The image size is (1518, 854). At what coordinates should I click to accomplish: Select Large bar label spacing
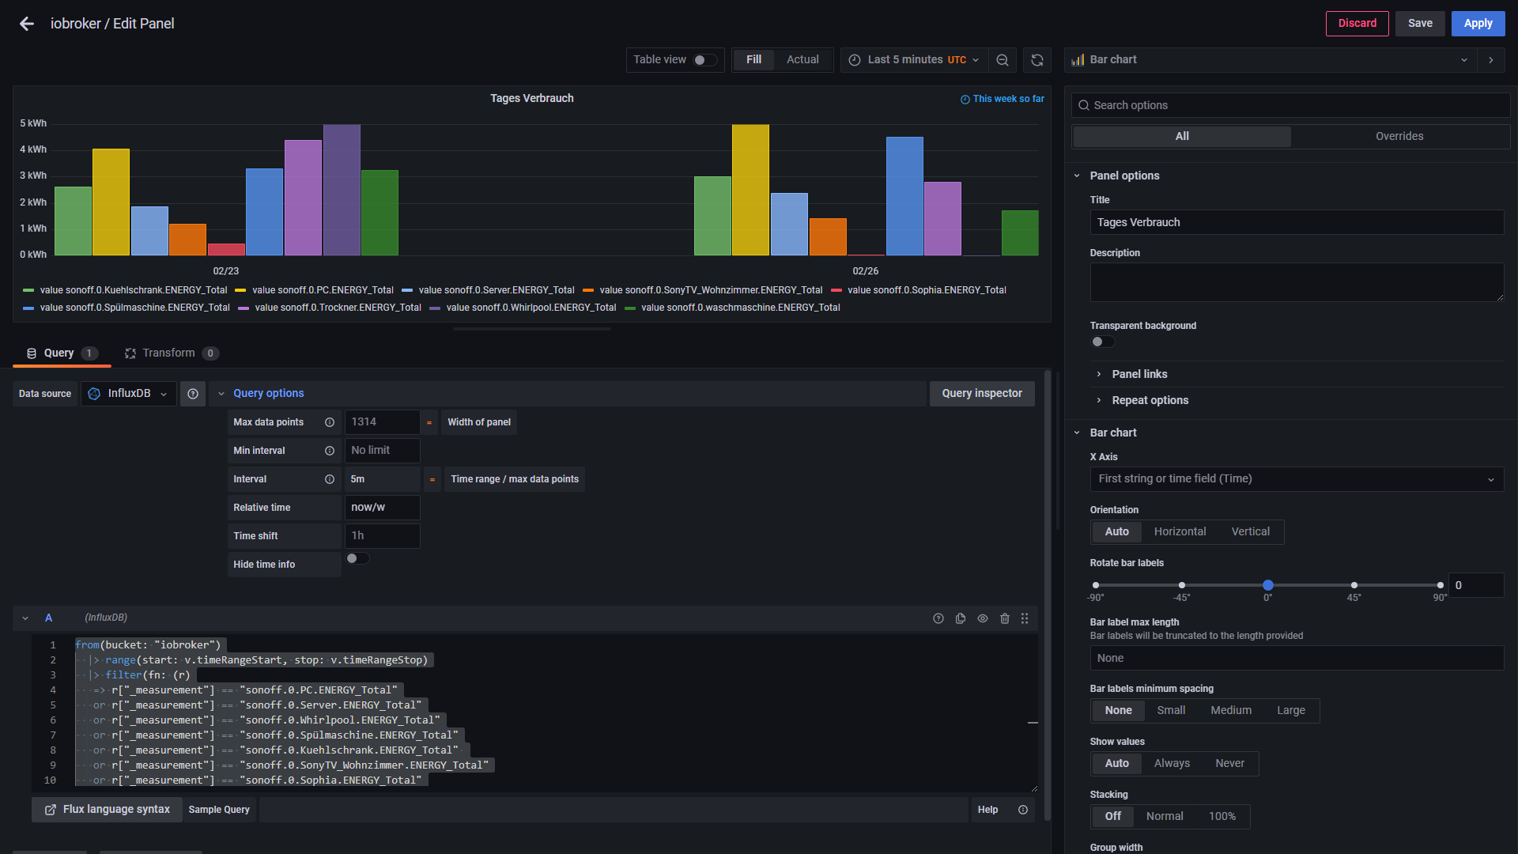pos(1291,711)
